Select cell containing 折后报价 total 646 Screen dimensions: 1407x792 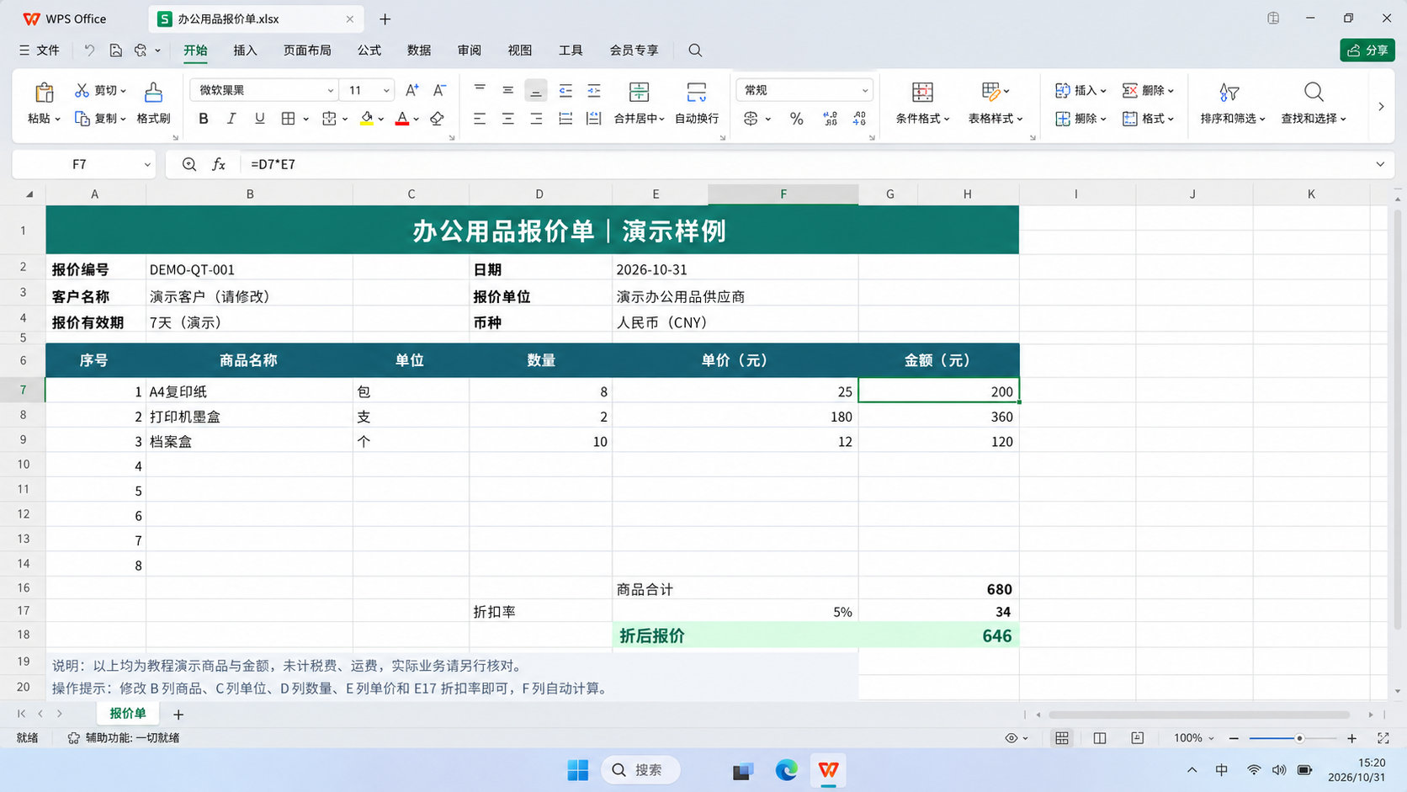(x=938, y=635)
